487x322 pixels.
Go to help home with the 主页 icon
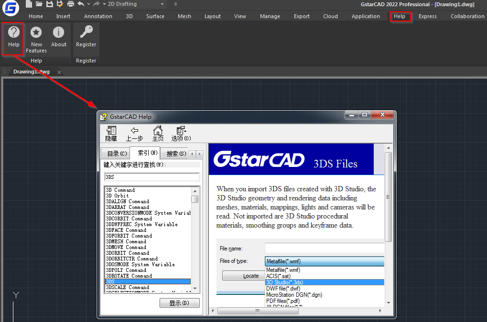tap(158, 133)
